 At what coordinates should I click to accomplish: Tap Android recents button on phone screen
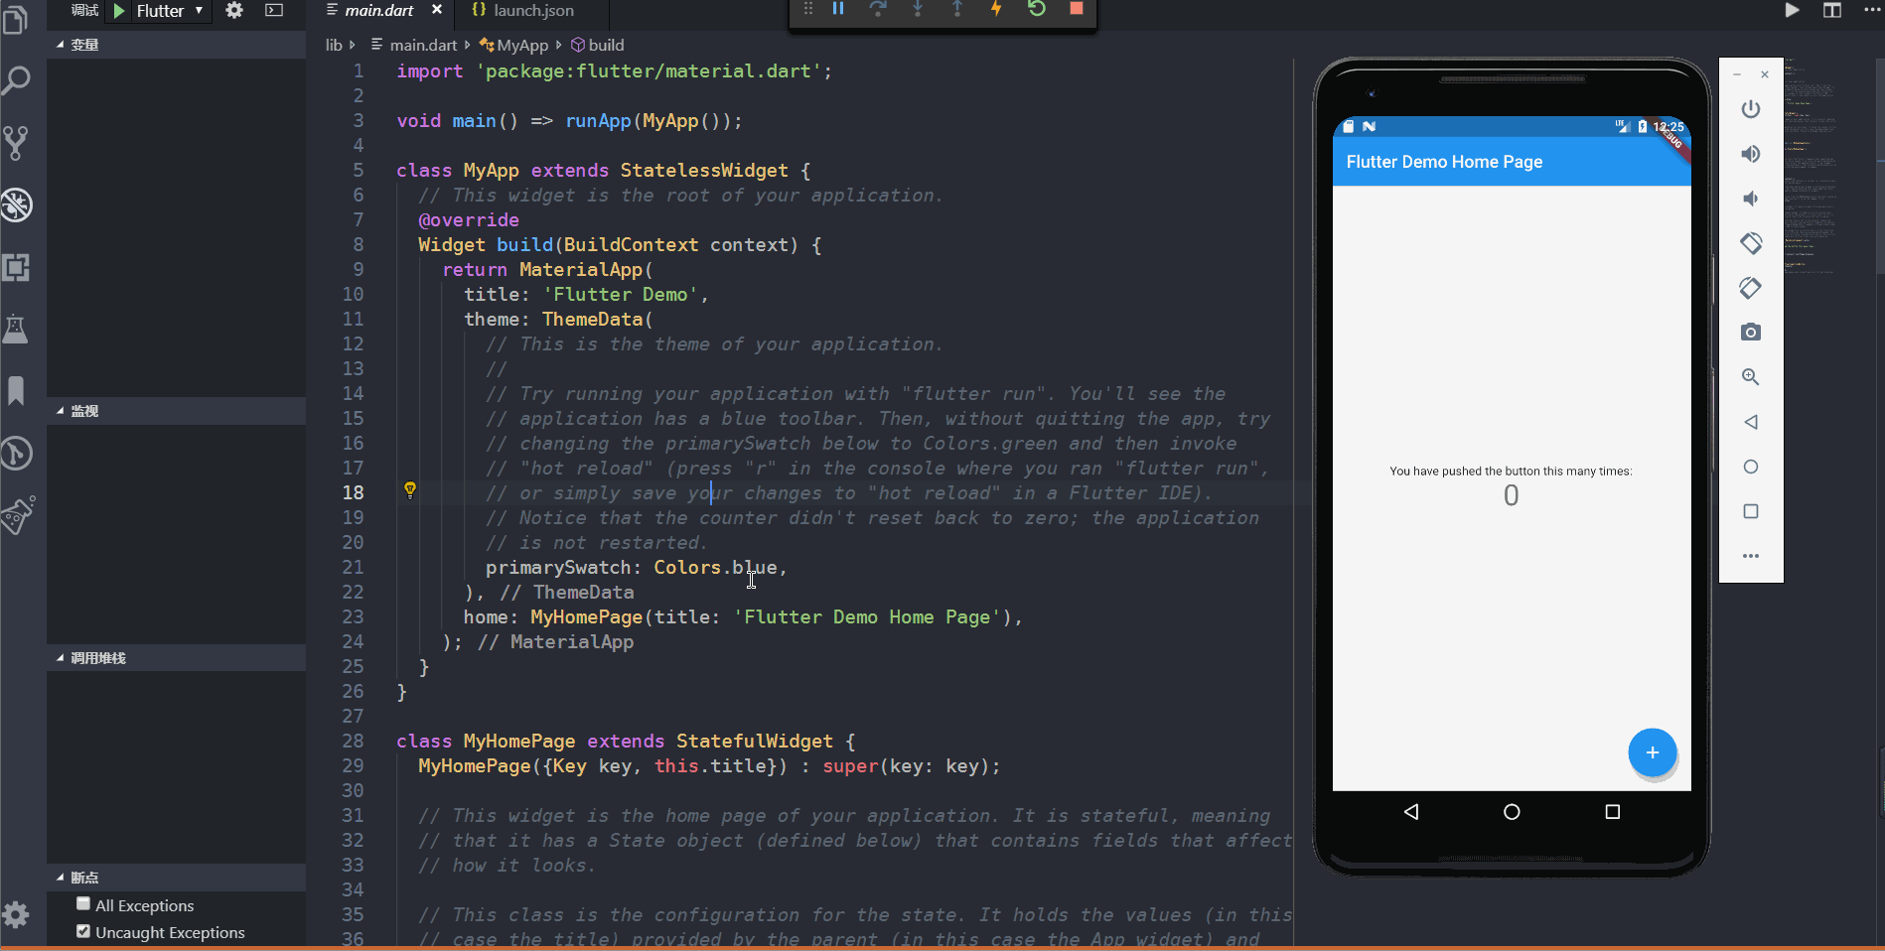[1613, 812]
